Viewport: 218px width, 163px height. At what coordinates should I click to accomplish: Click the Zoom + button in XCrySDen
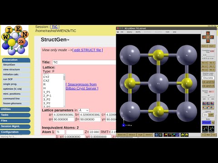[x=204, y=46]
